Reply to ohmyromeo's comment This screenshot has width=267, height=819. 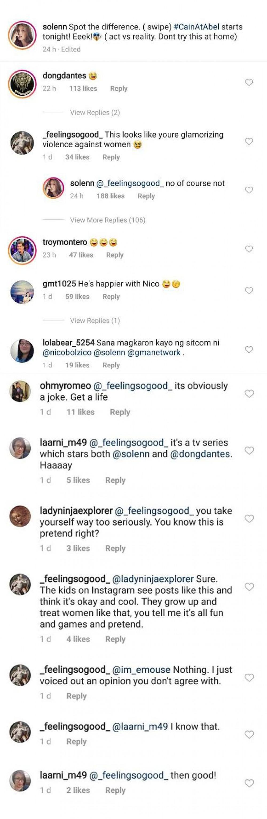click(x=120, y=412)
